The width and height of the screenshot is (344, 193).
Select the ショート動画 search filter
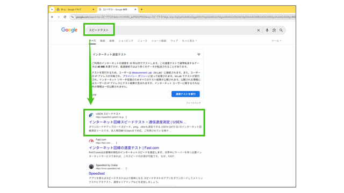click(x=159, y=41)
